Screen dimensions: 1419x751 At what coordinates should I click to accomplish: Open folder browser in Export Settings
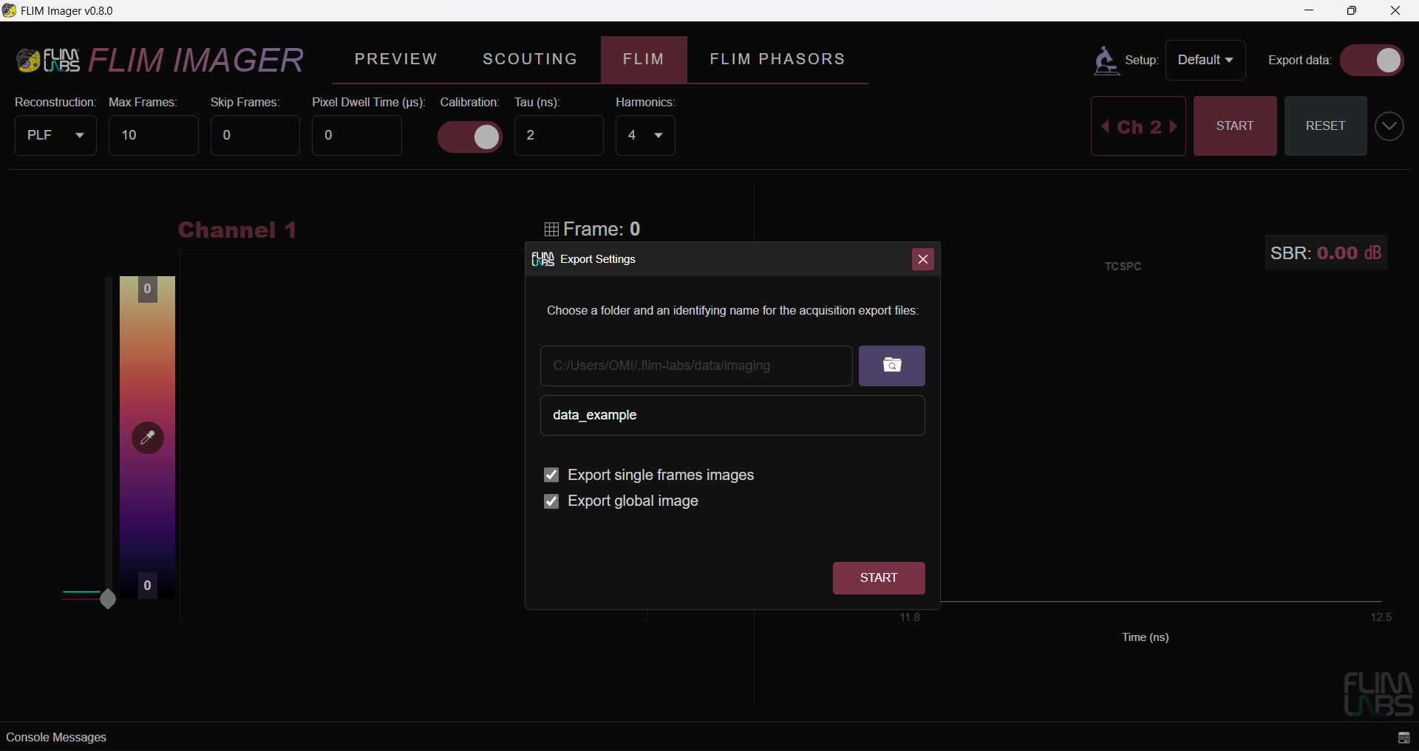click(891, 366)
